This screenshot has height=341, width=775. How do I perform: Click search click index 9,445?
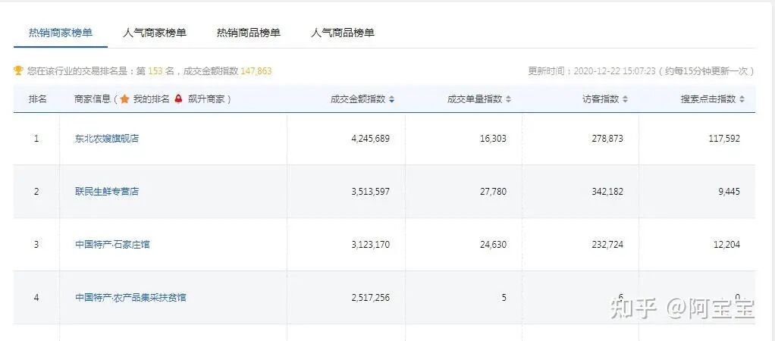tap(729, 191)
